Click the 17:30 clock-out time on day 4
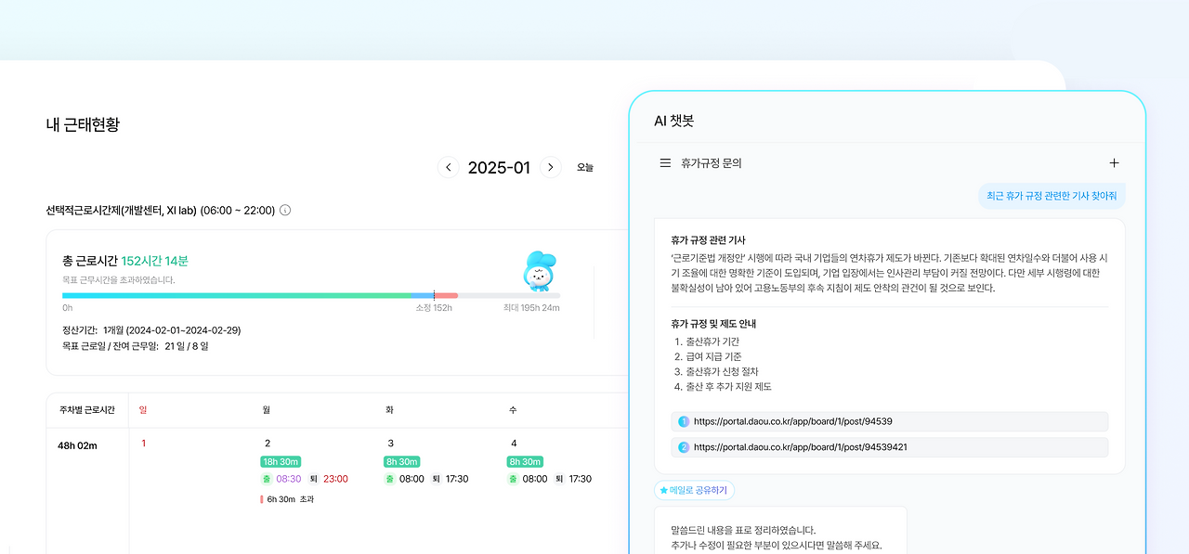1189x554 pixels. [581, 479]
